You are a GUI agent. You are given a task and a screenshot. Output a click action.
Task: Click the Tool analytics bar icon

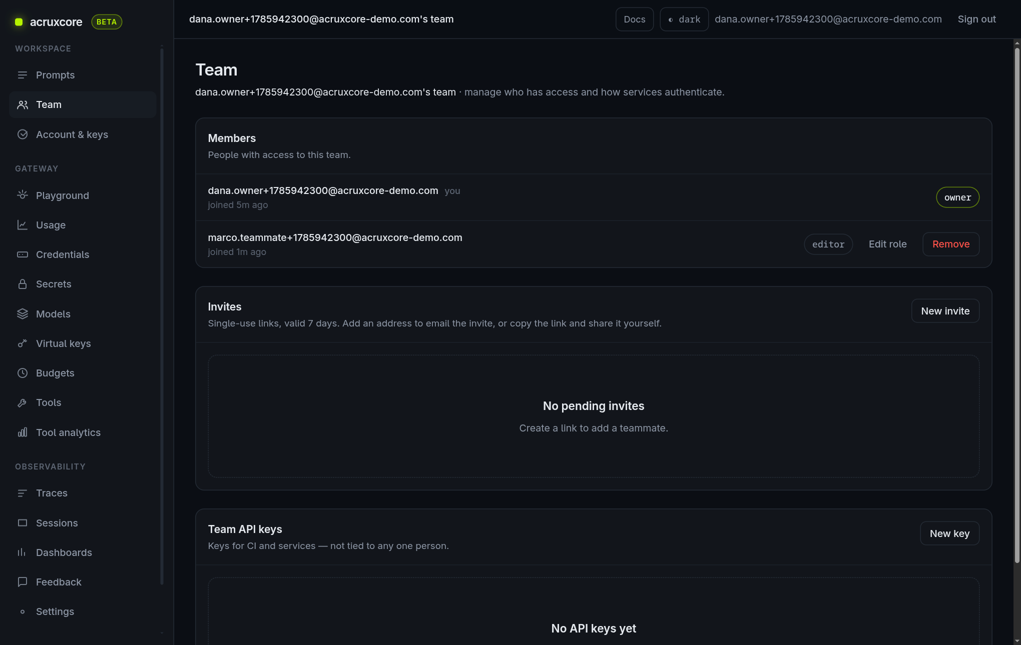22,432
